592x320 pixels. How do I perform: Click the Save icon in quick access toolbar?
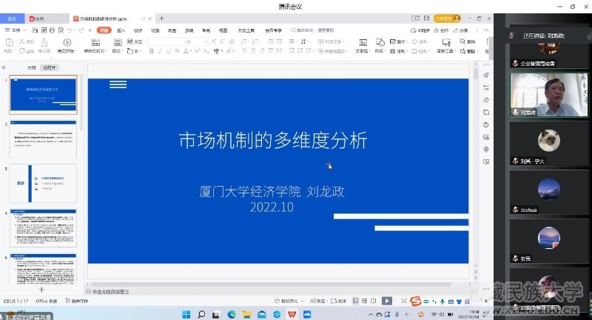[35, 30]
